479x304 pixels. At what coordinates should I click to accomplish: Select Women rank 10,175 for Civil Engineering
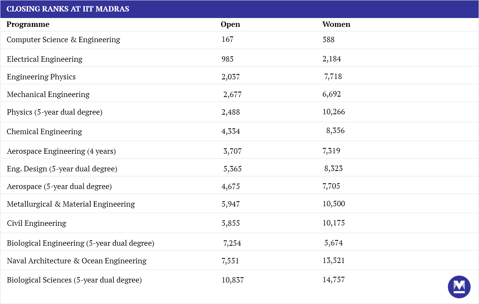(x=334, y=223)
